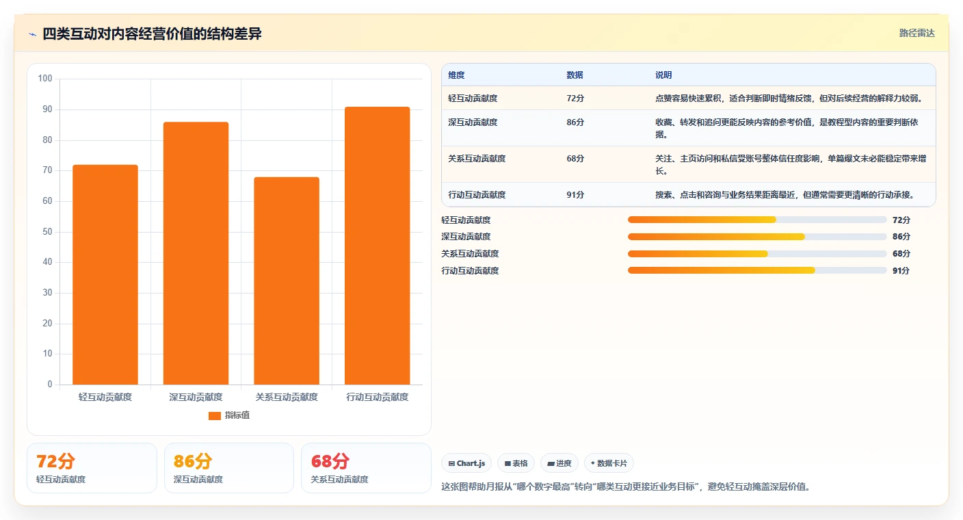Screen dimensions: 963x520
Task: Click the 路径雷达 label in the header
Action: pos(916,33)
